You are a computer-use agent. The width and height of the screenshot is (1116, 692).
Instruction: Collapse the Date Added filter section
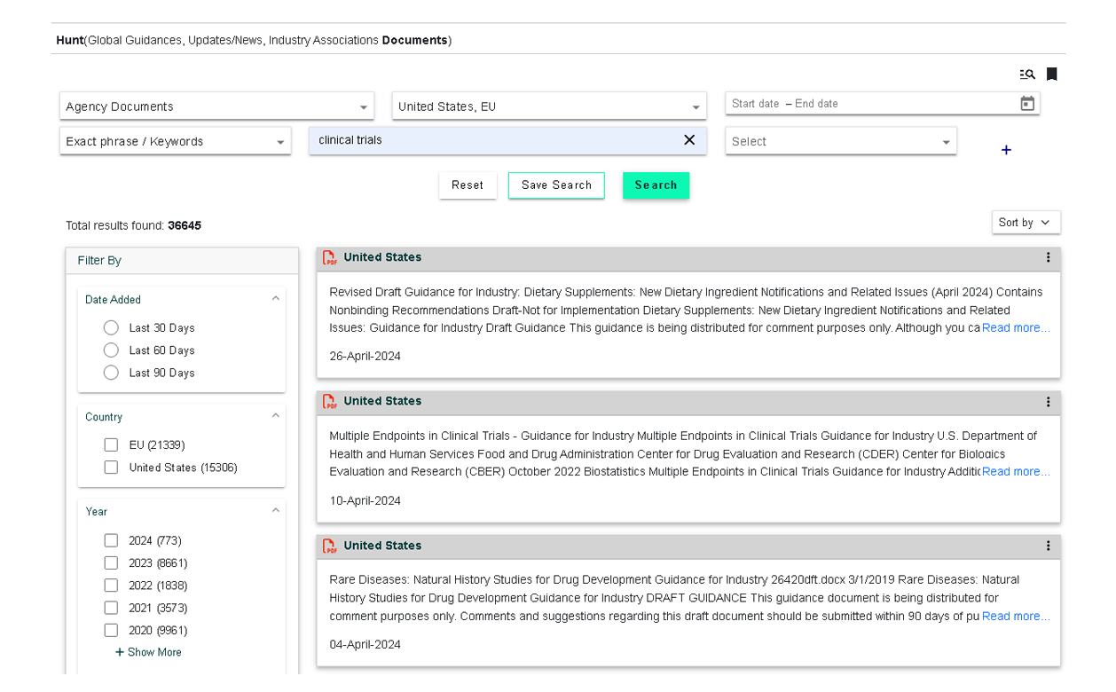[x=275, y=299]
